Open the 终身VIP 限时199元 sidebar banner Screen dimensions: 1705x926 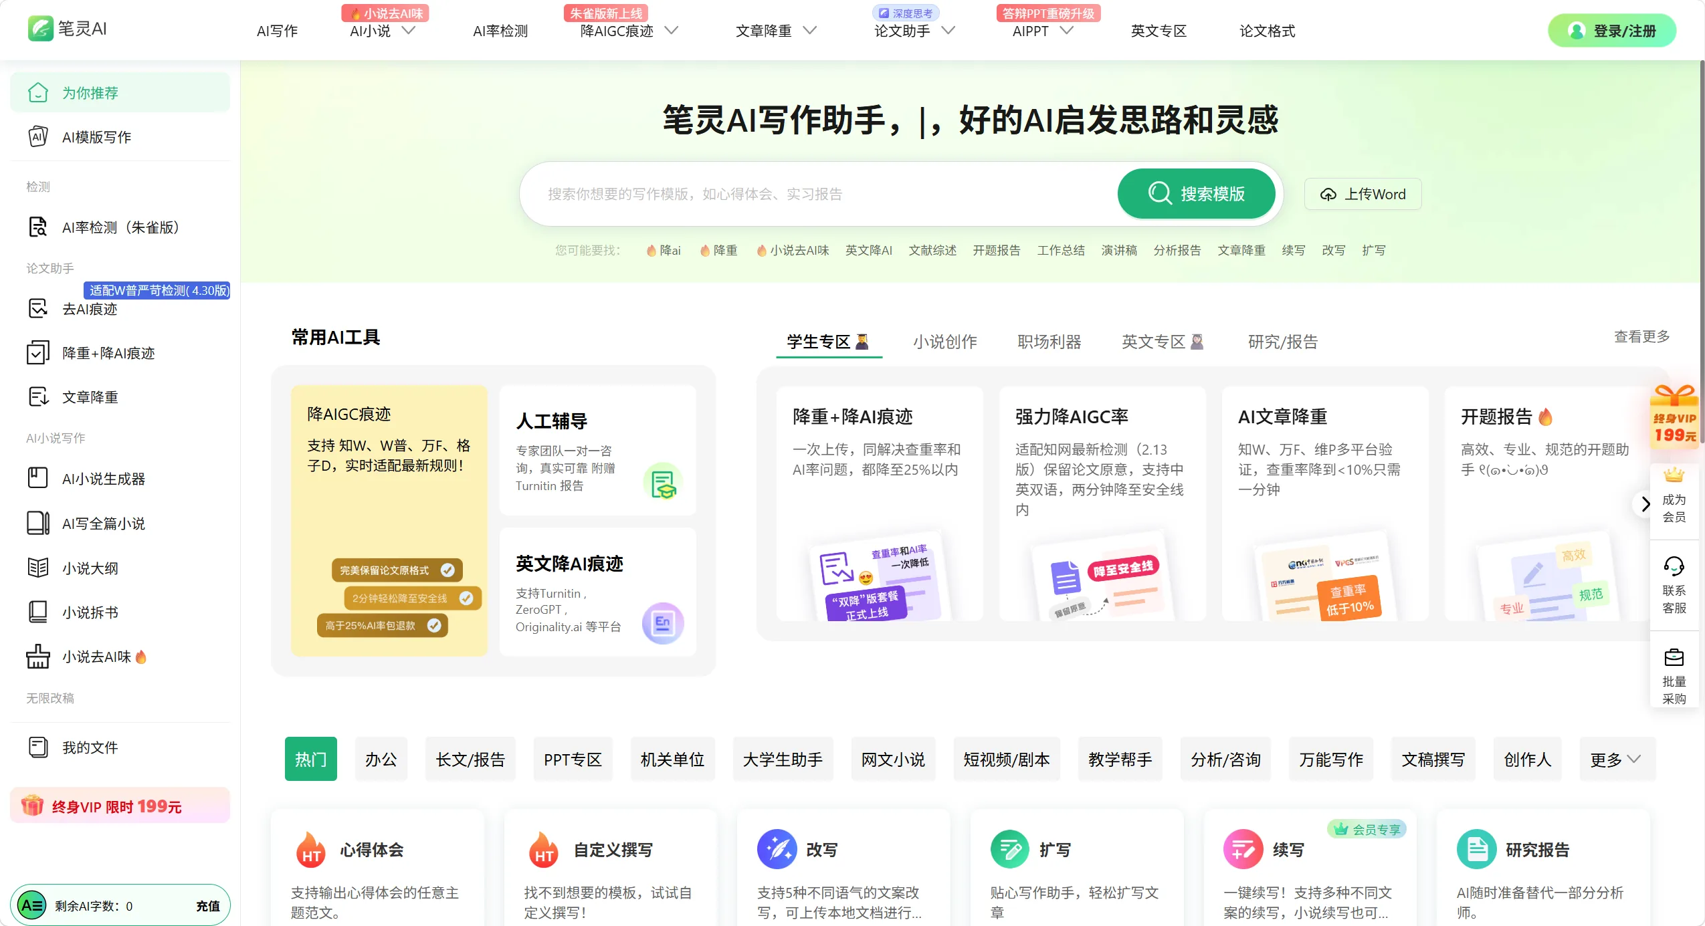pyautogui.click(x=120, y=805)
